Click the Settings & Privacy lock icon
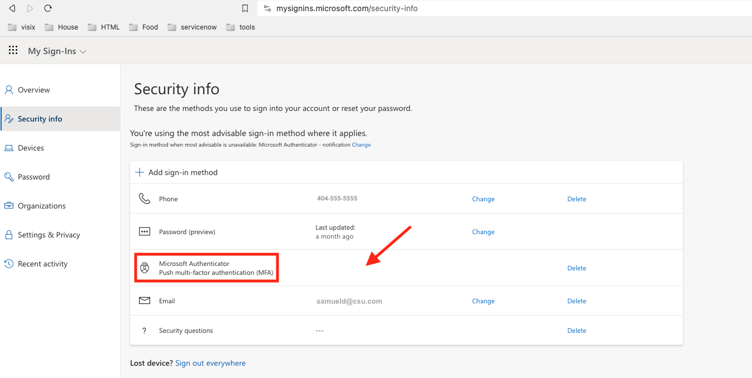Image resolution: width=752 pixels, height=378 pixels. tap(9, 235)
